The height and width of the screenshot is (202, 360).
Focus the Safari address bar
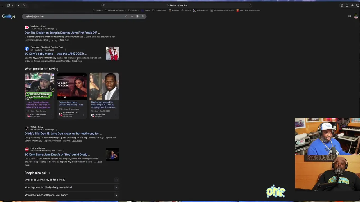[177, 5]
